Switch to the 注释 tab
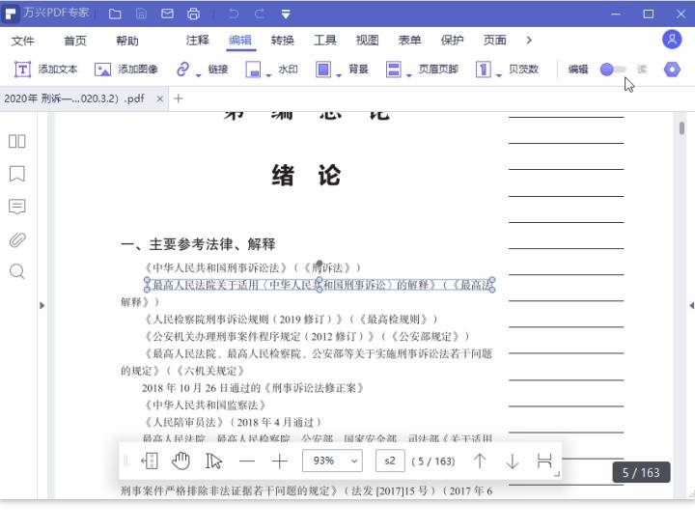Image resolution: width=695 pixels, height=531 pixels. tap(197, 41)
